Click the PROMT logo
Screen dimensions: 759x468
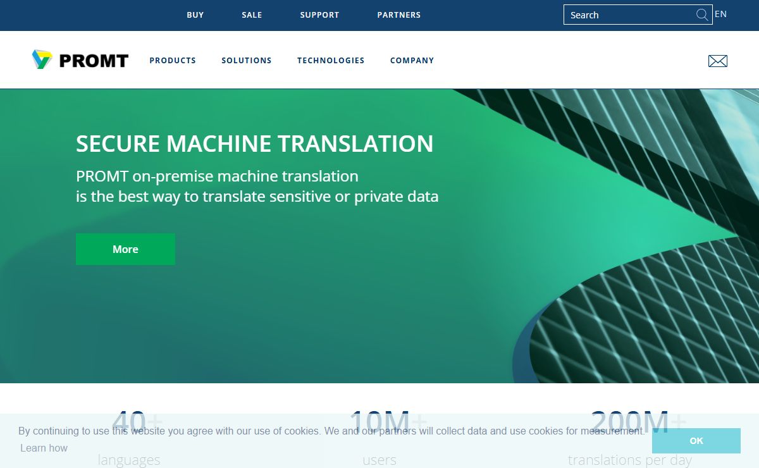point(80,60)
